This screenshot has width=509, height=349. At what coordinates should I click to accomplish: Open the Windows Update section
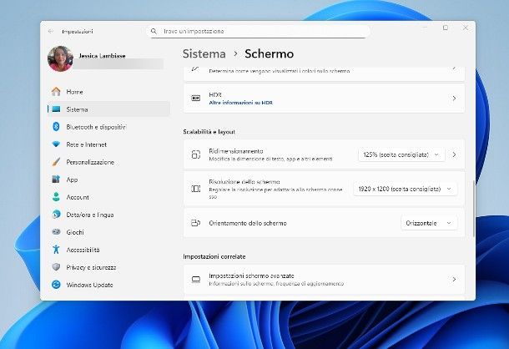click(108, 285)
